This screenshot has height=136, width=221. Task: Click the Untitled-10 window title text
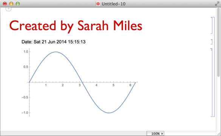pyautogui.click(x=114, y=4)
